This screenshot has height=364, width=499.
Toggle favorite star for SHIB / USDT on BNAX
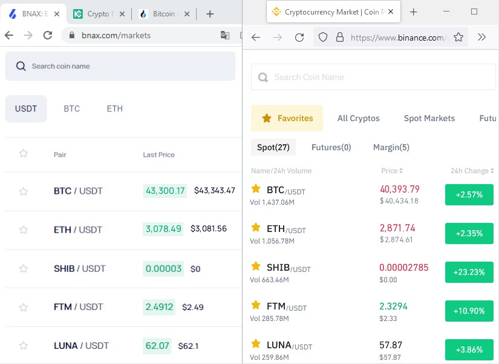click(23, 268)
